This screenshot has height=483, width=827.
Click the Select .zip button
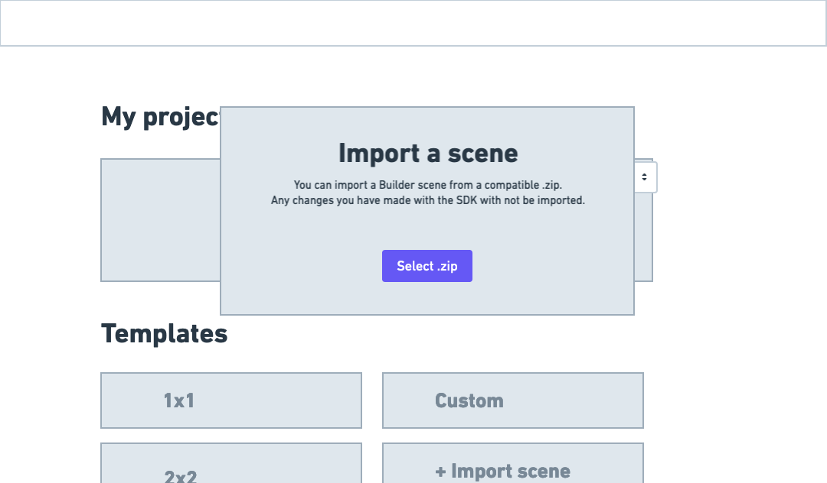(427, 266)
